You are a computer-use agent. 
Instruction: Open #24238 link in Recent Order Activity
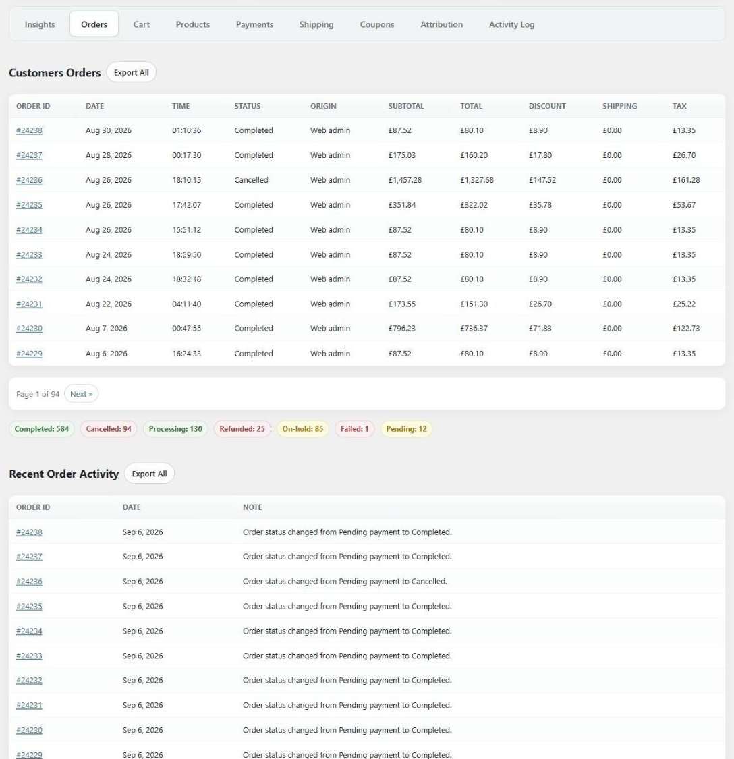pyautogui.click(x=29, y=532)
